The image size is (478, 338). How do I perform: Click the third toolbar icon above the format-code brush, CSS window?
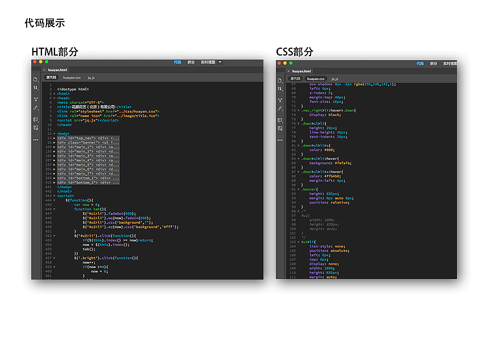point(280,100)
